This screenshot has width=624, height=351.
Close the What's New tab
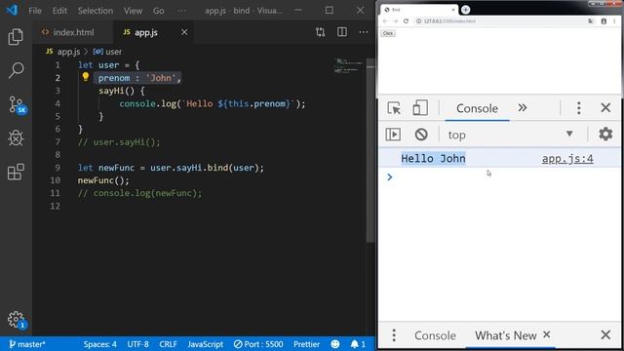(x=547, y=334)
